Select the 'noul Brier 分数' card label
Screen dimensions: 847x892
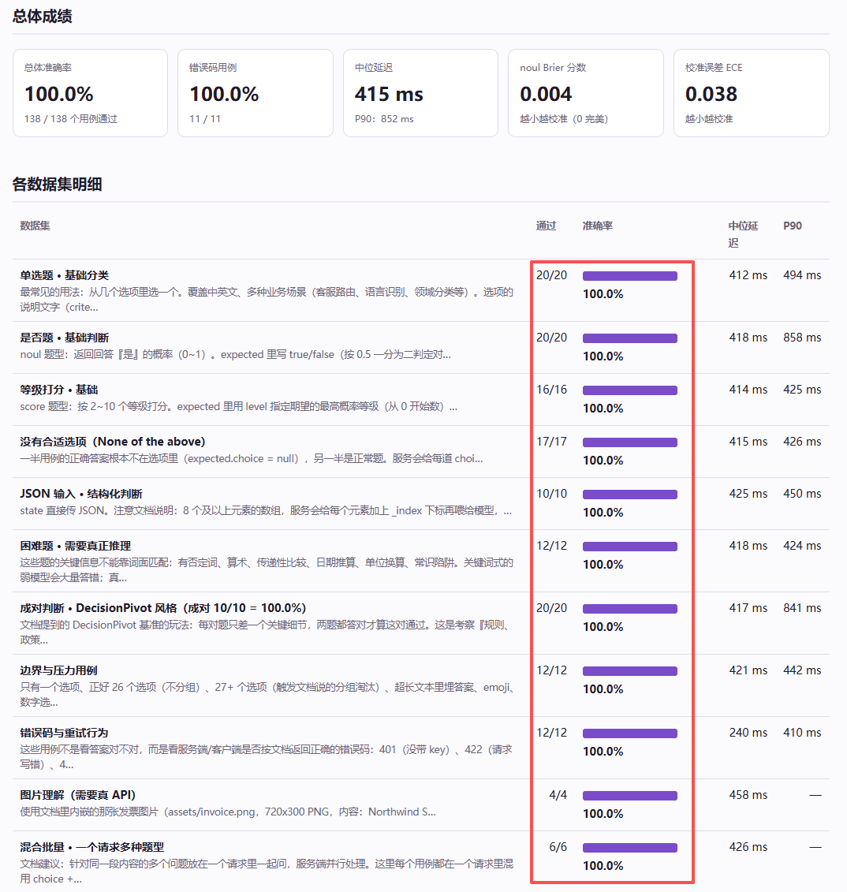[553, 68]
